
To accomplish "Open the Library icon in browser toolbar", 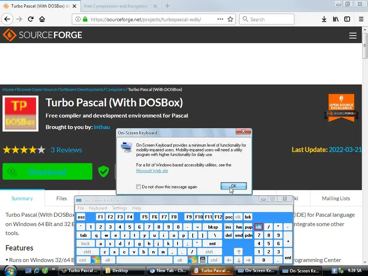I will [336, 19].
